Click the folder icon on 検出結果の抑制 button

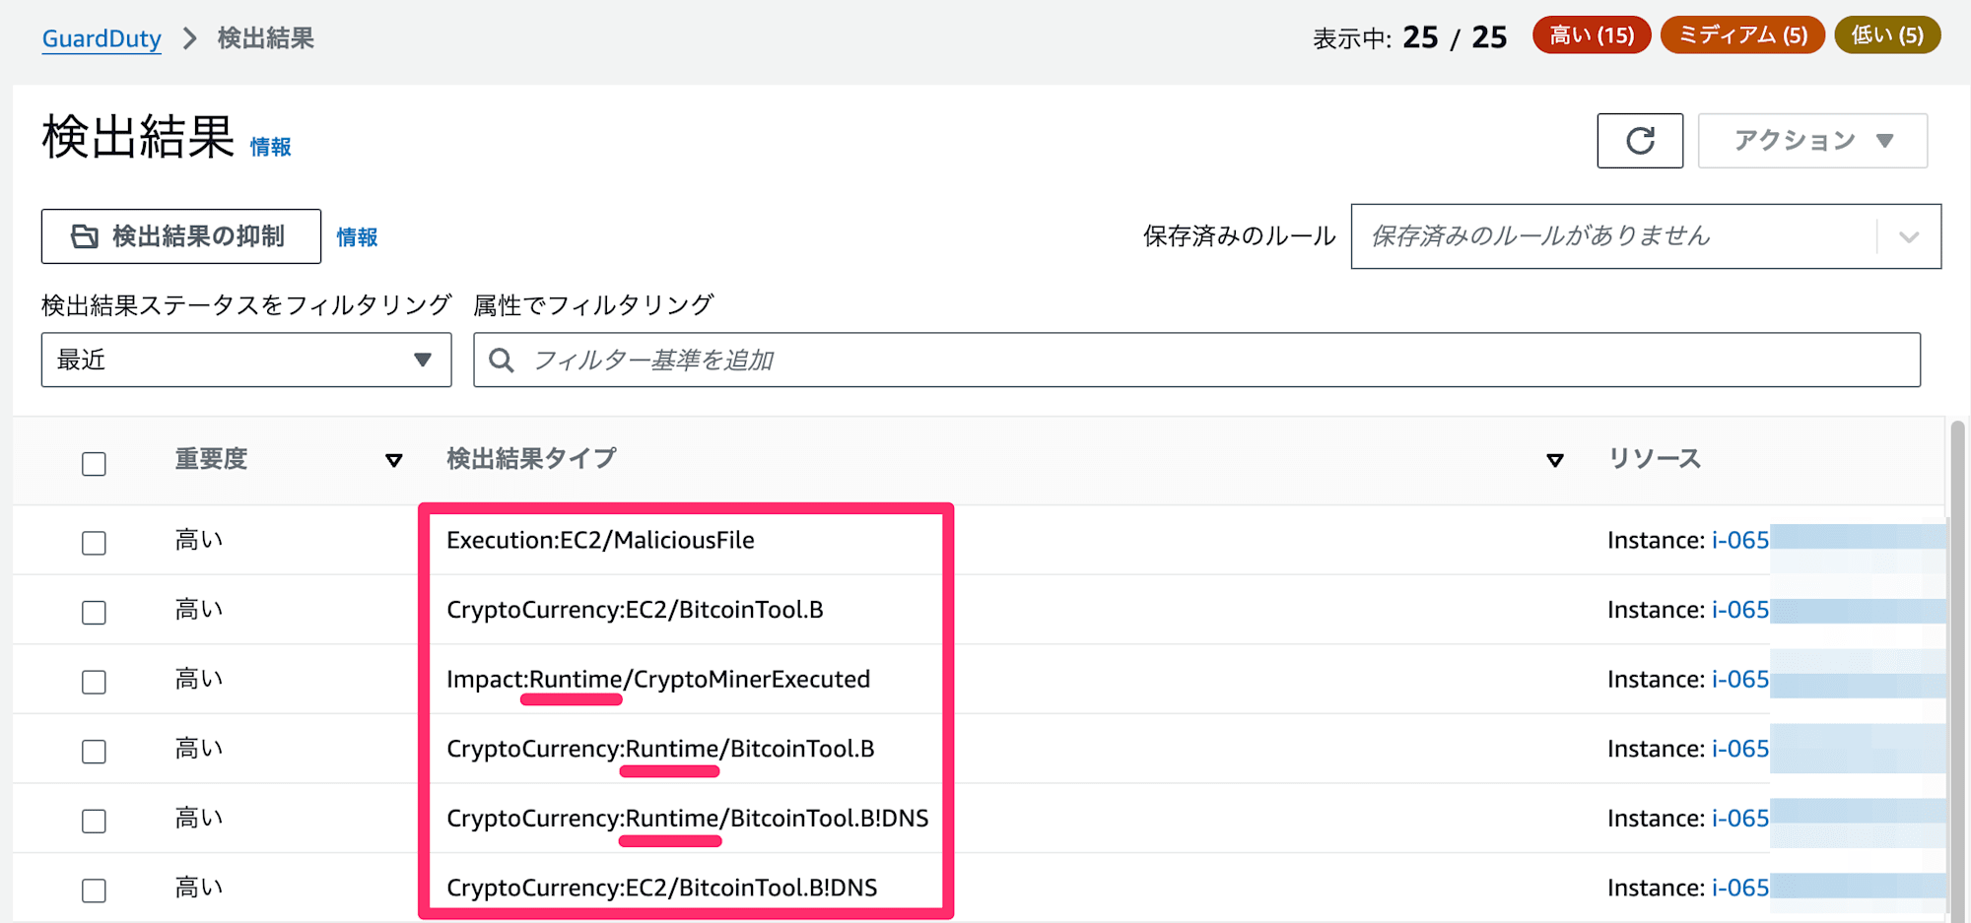tap(85, 236)
